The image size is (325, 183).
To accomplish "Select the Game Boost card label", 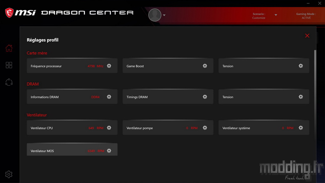I will (x=135, y=66).
